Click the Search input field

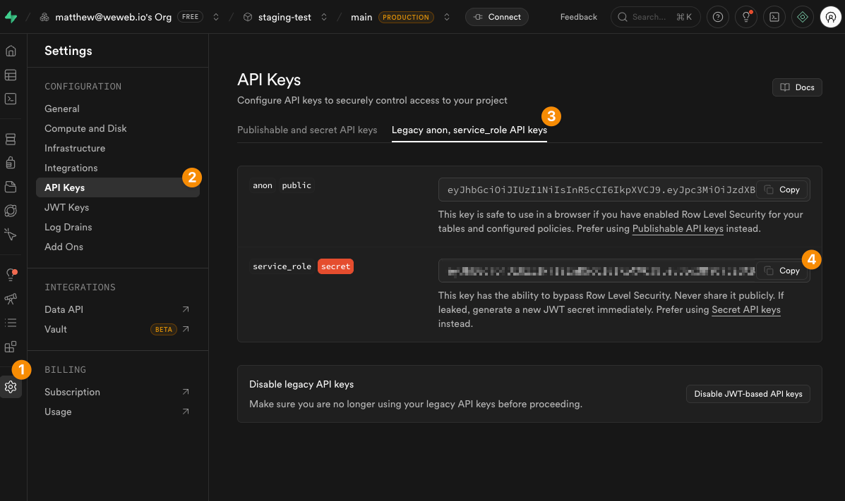pyautogui.click(x=655, y=17)
